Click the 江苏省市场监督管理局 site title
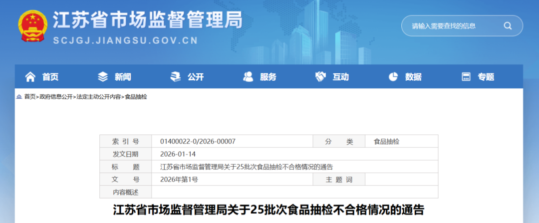Screen dimensions: 539x223 [147, 20]
